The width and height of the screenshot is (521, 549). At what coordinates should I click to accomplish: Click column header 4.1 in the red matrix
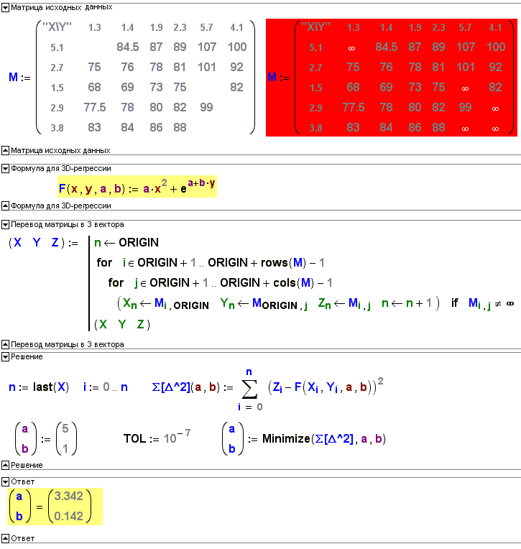point(495,27)
